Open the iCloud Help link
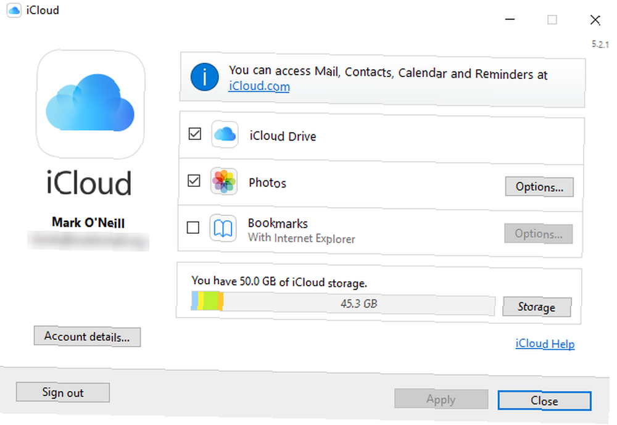Viewport: 617px width, 425px height. point(545,344)
